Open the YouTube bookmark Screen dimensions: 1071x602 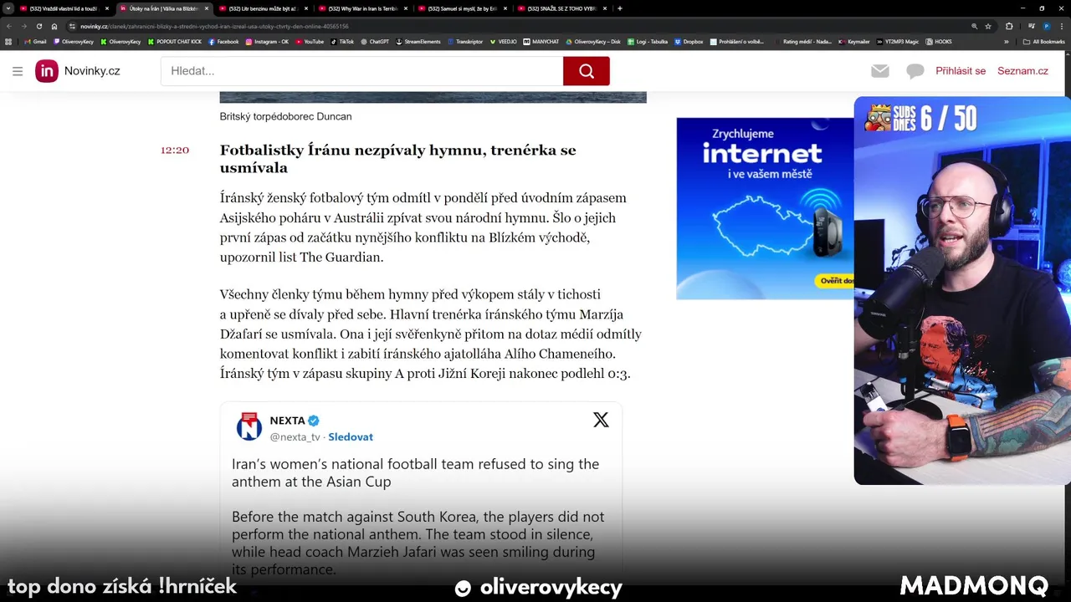[310, 41]
